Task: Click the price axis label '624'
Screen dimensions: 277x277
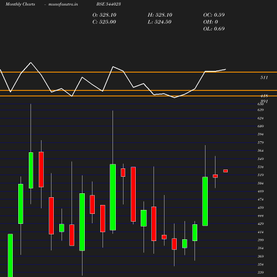Action: (260, 118)
